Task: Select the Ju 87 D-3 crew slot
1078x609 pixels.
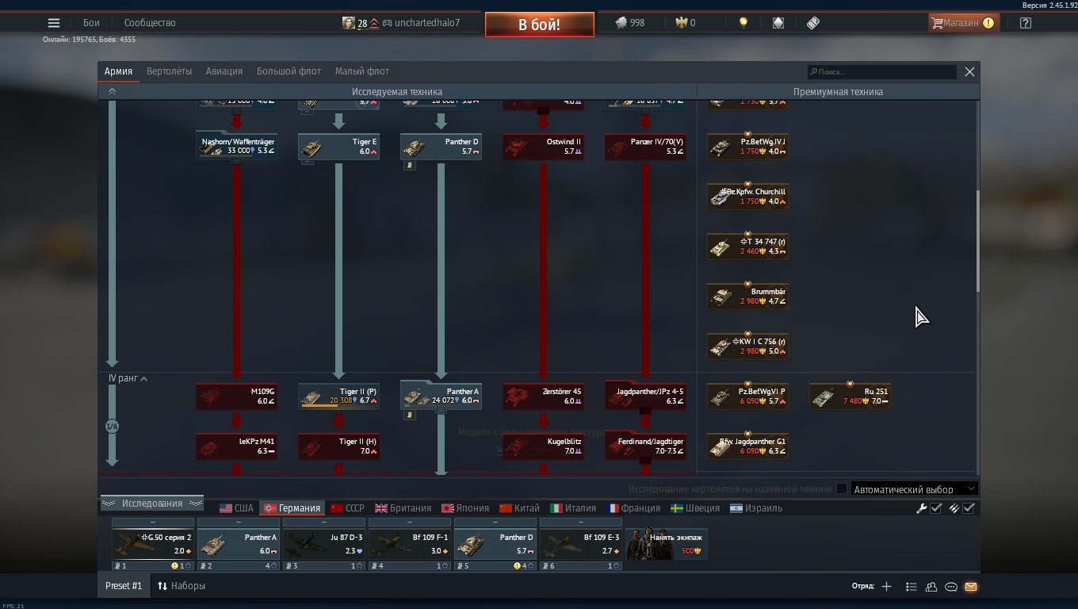Action: pyautogui.click(x=323, y=544)
